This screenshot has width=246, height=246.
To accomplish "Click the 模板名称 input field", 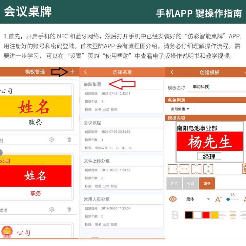I will click(x=218, y=87).
